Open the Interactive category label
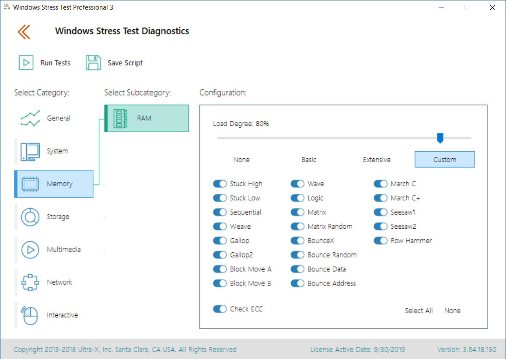 pyautogui.click(x=62, y=315)
